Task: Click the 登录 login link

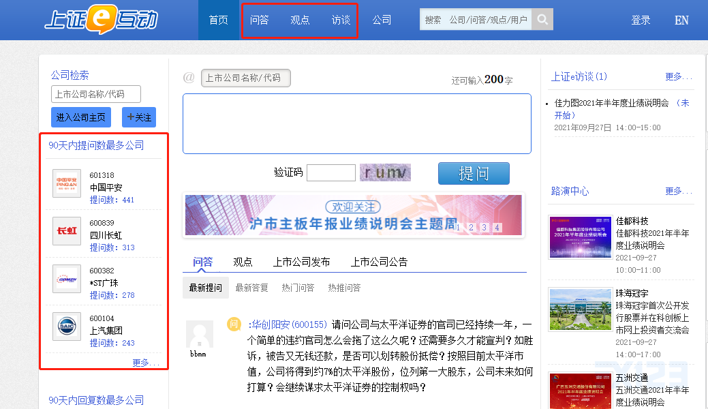Action: tap(641, 20)
